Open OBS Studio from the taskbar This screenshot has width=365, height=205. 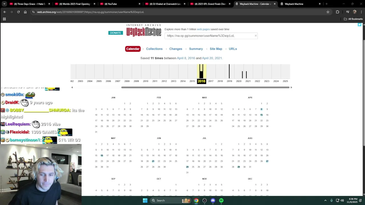tap(204, 200)
